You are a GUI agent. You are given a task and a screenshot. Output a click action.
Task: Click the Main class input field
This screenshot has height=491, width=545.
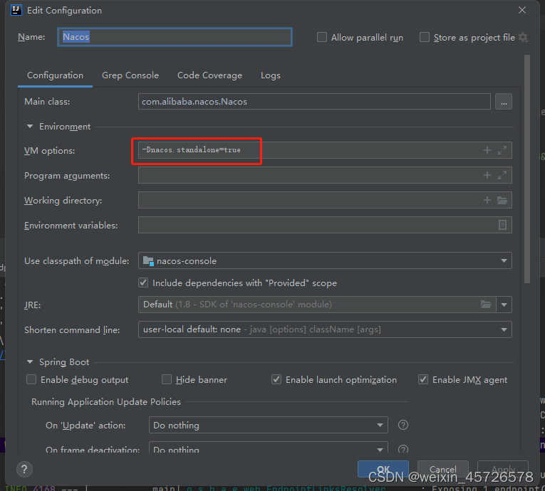pos(314,101)
